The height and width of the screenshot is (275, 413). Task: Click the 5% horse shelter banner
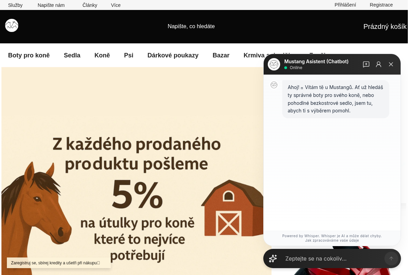136,171
